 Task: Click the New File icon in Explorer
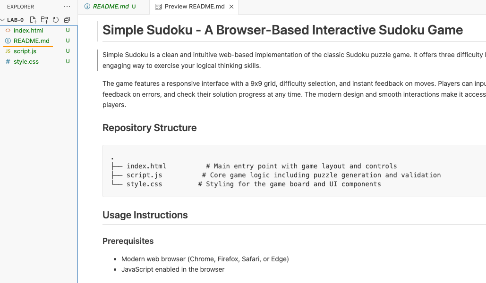[33, 20]
